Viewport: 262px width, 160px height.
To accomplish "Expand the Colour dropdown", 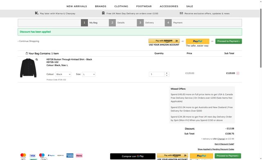I will pyautogui.click(x=63, y=74).
